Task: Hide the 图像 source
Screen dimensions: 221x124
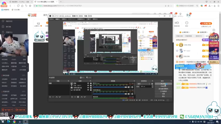Action: click(x=88, y=83)
